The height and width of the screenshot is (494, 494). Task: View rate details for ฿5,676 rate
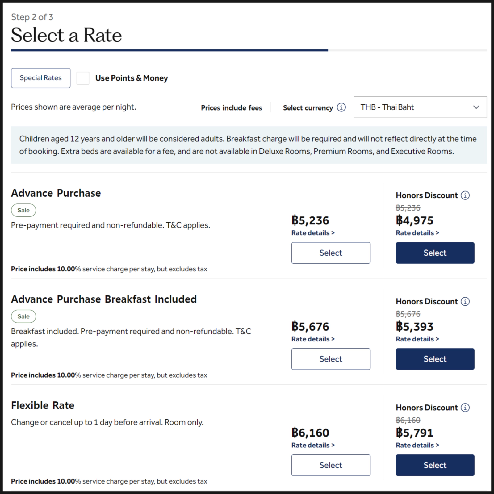[x=313, y=339]
